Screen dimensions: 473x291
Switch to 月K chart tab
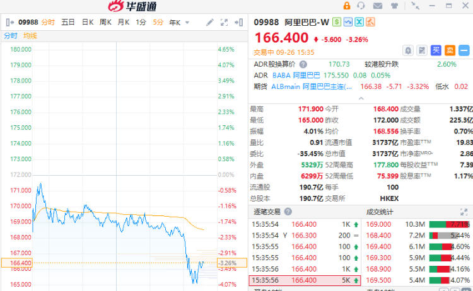click(124, 22)
